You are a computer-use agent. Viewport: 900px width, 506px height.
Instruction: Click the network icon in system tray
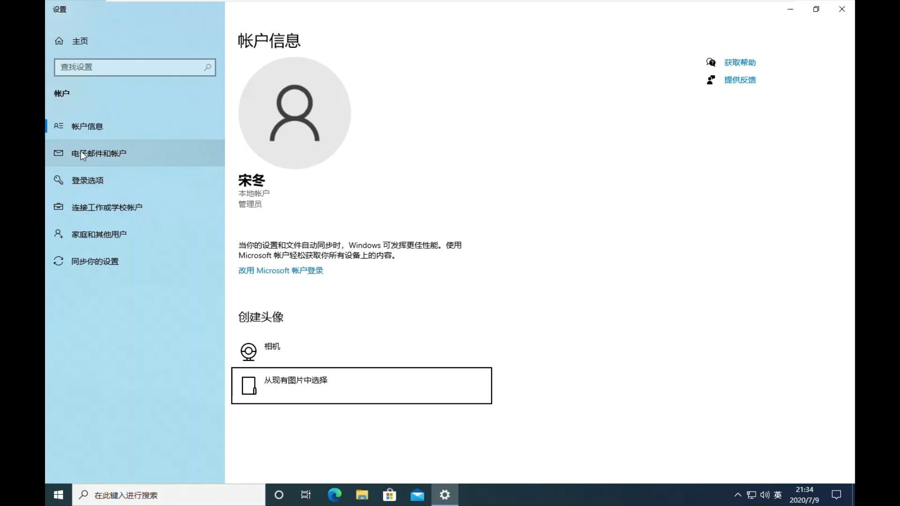tap(751, 495)
